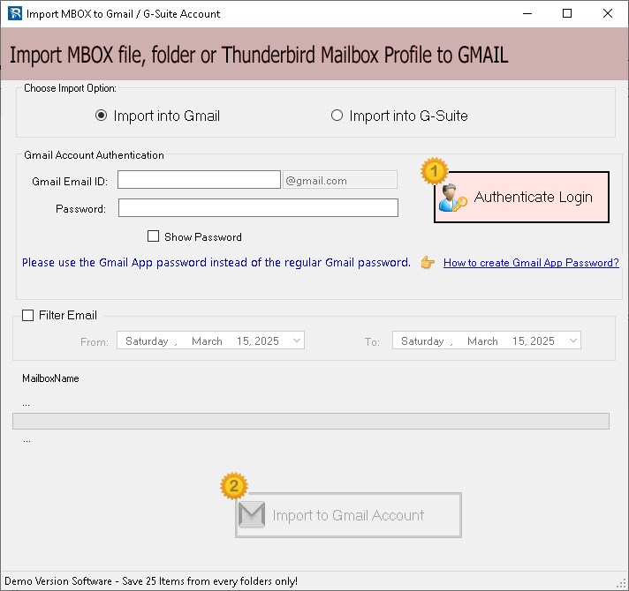
Task: Click the day 15 in the To date picker
Action: pos(519,341)
